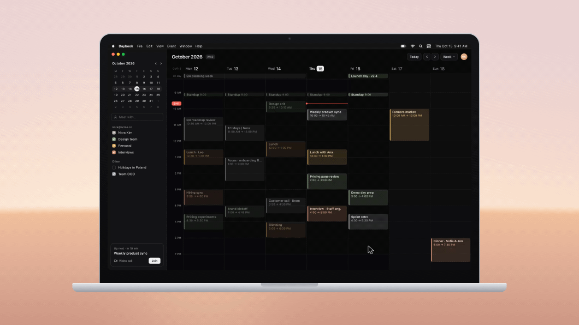This screenshot has width=579, height=325.
Task: Click the battery status icon
Action: pyautogui.click(x=403, y=46)
